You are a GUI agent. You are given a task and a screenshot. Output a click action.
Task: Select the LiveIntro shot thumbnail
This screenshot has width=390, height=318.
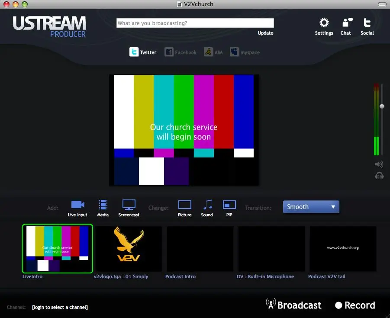point(58,249)
